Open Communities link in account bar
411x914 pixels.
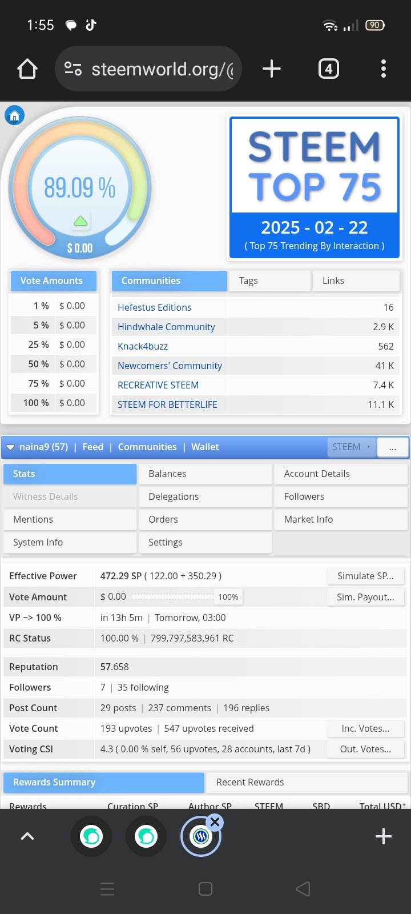pyautogui.click(x=147, y=447)
